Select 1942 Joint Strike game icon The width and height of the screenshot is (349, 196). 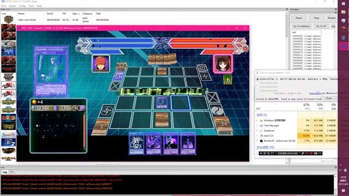pos(9,20)
